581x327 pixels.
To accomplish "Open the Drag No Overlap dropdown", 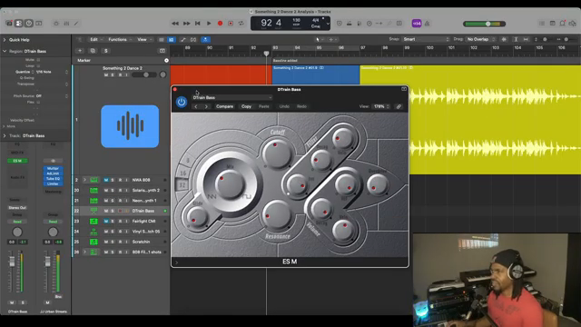I will [480, 39].
